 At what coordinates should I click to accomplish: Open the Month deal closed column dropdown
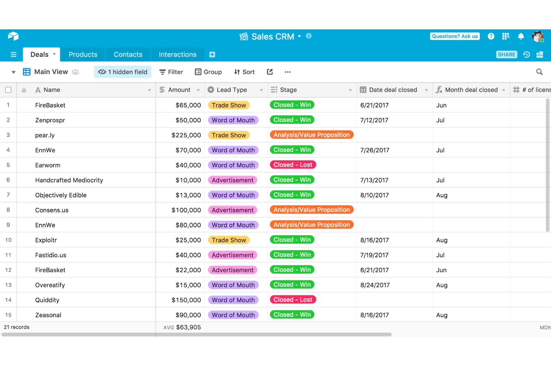[x=504, y=90]
